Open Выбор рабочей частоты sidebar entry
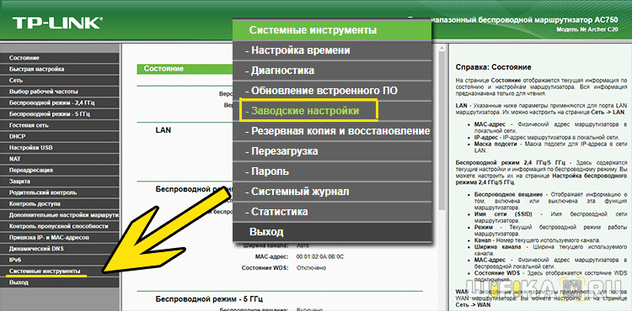The image size is (632, 311). pyautogui.click(x=60, y=92)
